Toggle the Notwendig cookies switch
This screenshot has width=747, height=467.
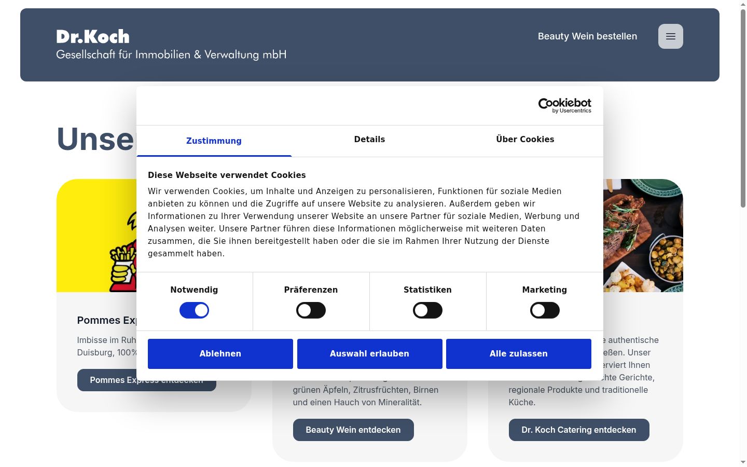click(x=194, y=310)
